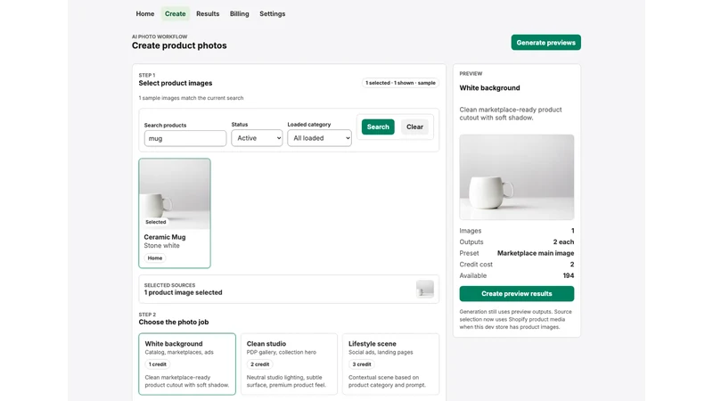Open the large mug preview image

(x=517, y=176)
